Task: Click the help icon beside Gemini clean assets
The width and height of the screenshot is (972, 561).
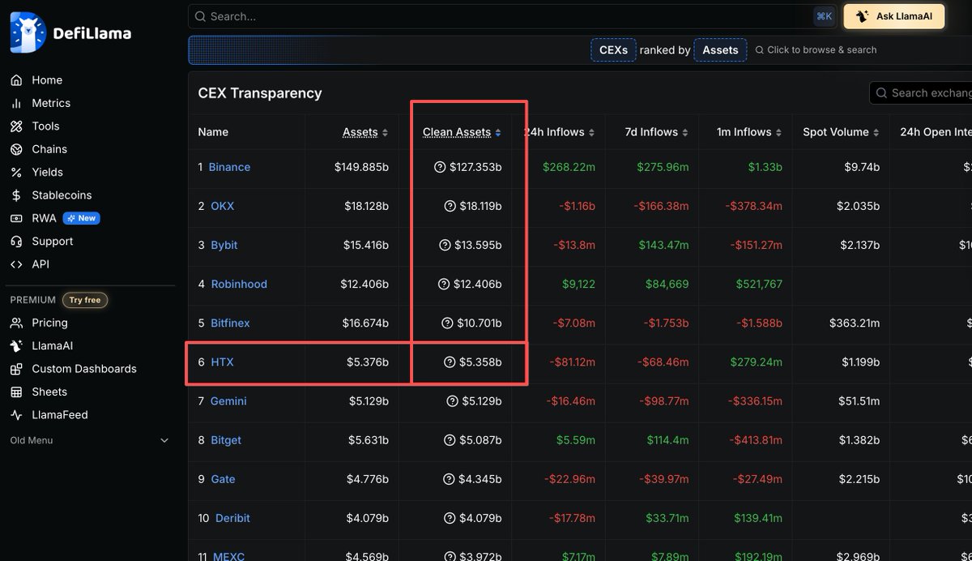Action: click(x=452, y=401)
